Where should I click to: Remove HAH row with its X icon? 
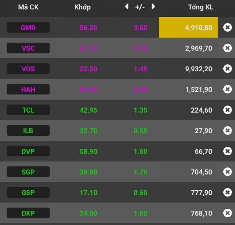[x=227, y=89]
